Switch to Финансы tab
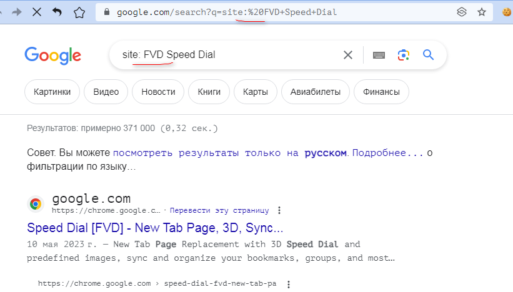The image size is (513, 292). click(x=382, y=92)
